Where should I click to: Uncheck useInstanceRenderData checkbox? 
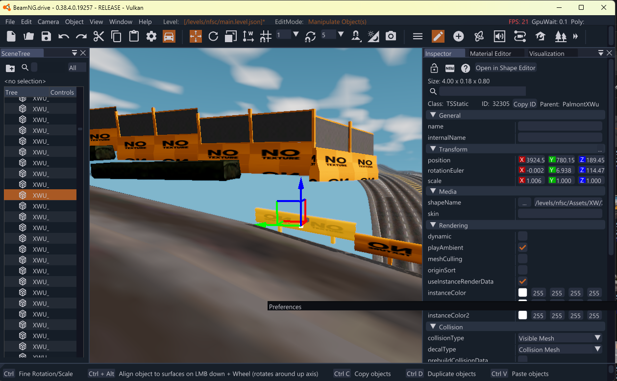523,281
